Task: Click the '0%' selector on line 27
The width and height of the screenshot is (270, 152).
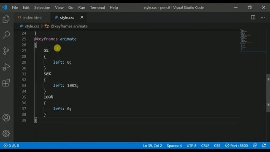Action: point(46,51)
